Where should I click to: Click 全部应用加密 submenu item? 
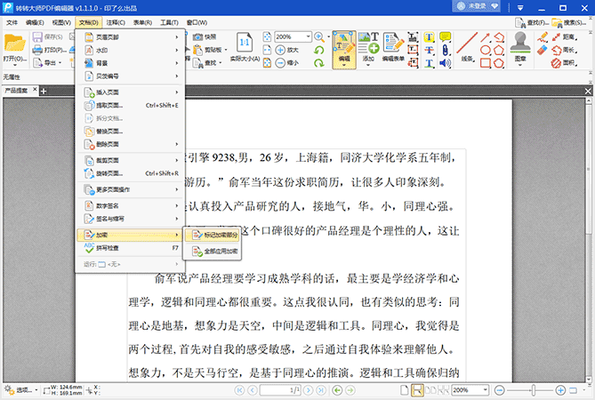(x=213, y=251)
